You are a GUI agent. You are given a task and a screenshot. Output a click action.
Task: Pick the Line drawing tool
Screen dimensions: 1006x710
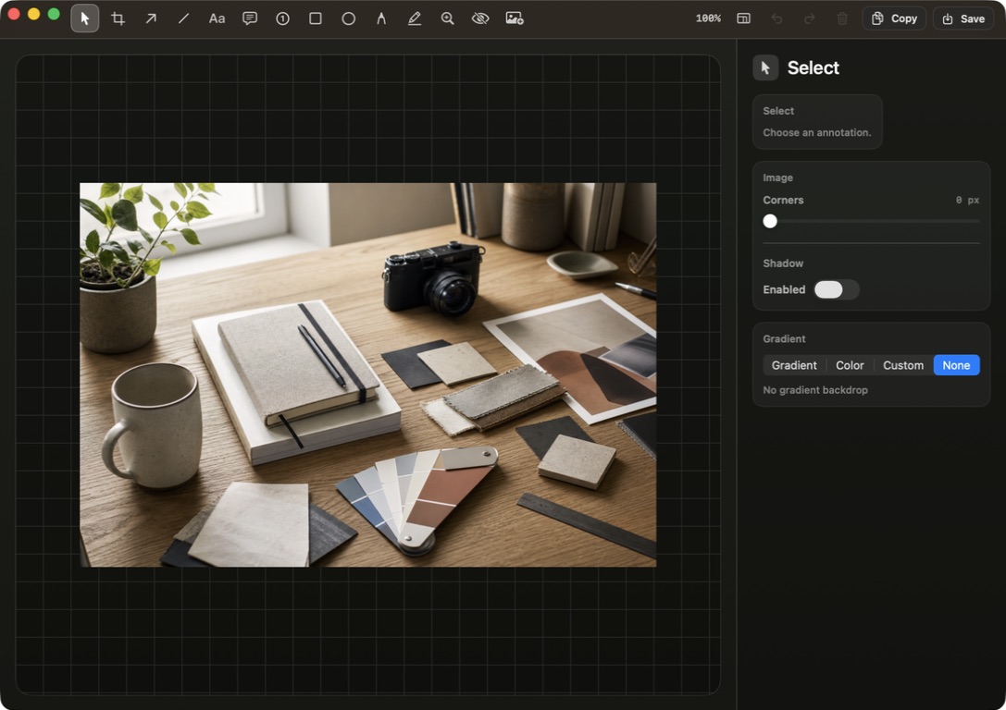click(183, 18)
